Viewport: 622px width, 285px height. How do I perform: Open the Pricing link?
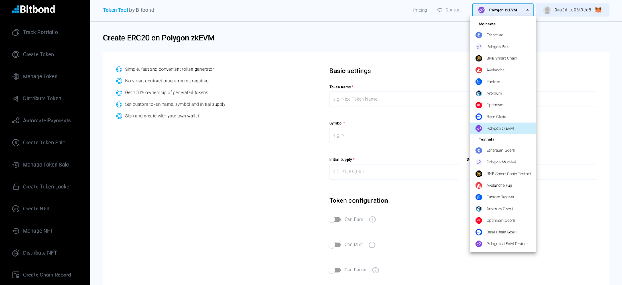(x=420, y=10)
